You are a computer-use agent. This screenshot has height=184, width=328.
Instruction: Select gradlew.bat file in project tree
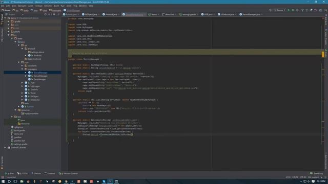click(19, 141)
